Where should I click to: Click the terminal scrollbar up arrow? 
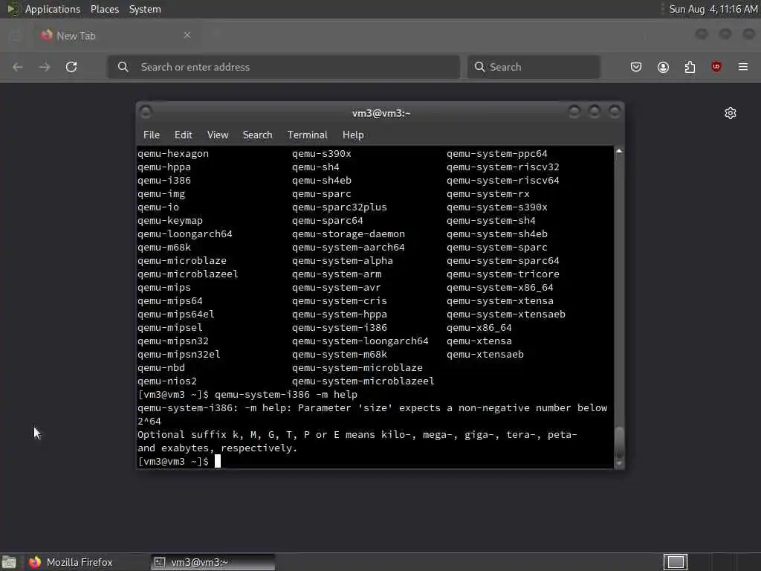point(619,152)
